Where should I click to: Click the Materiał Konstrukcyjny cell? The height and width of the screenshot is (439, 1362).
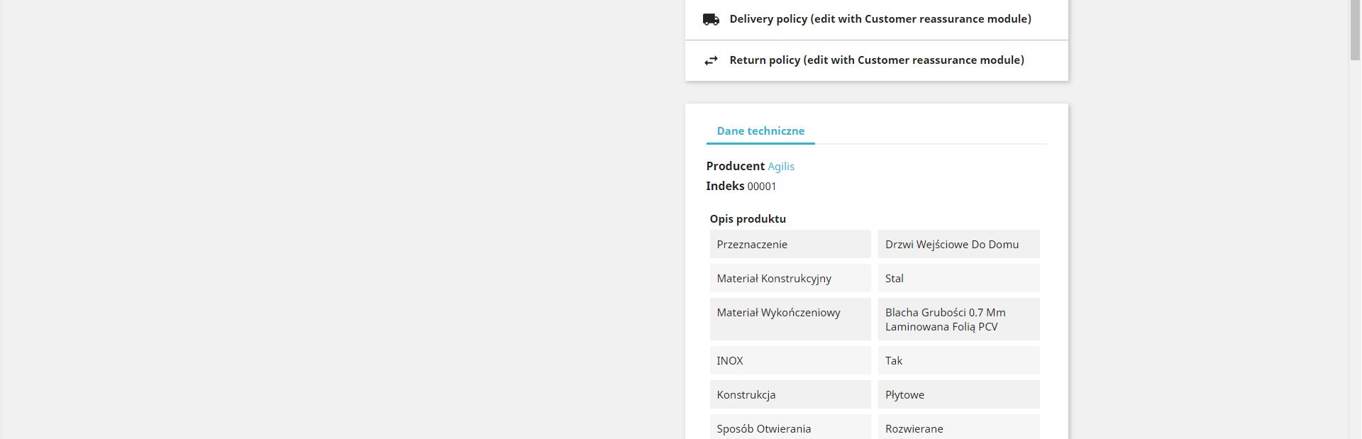click(790, 279)
